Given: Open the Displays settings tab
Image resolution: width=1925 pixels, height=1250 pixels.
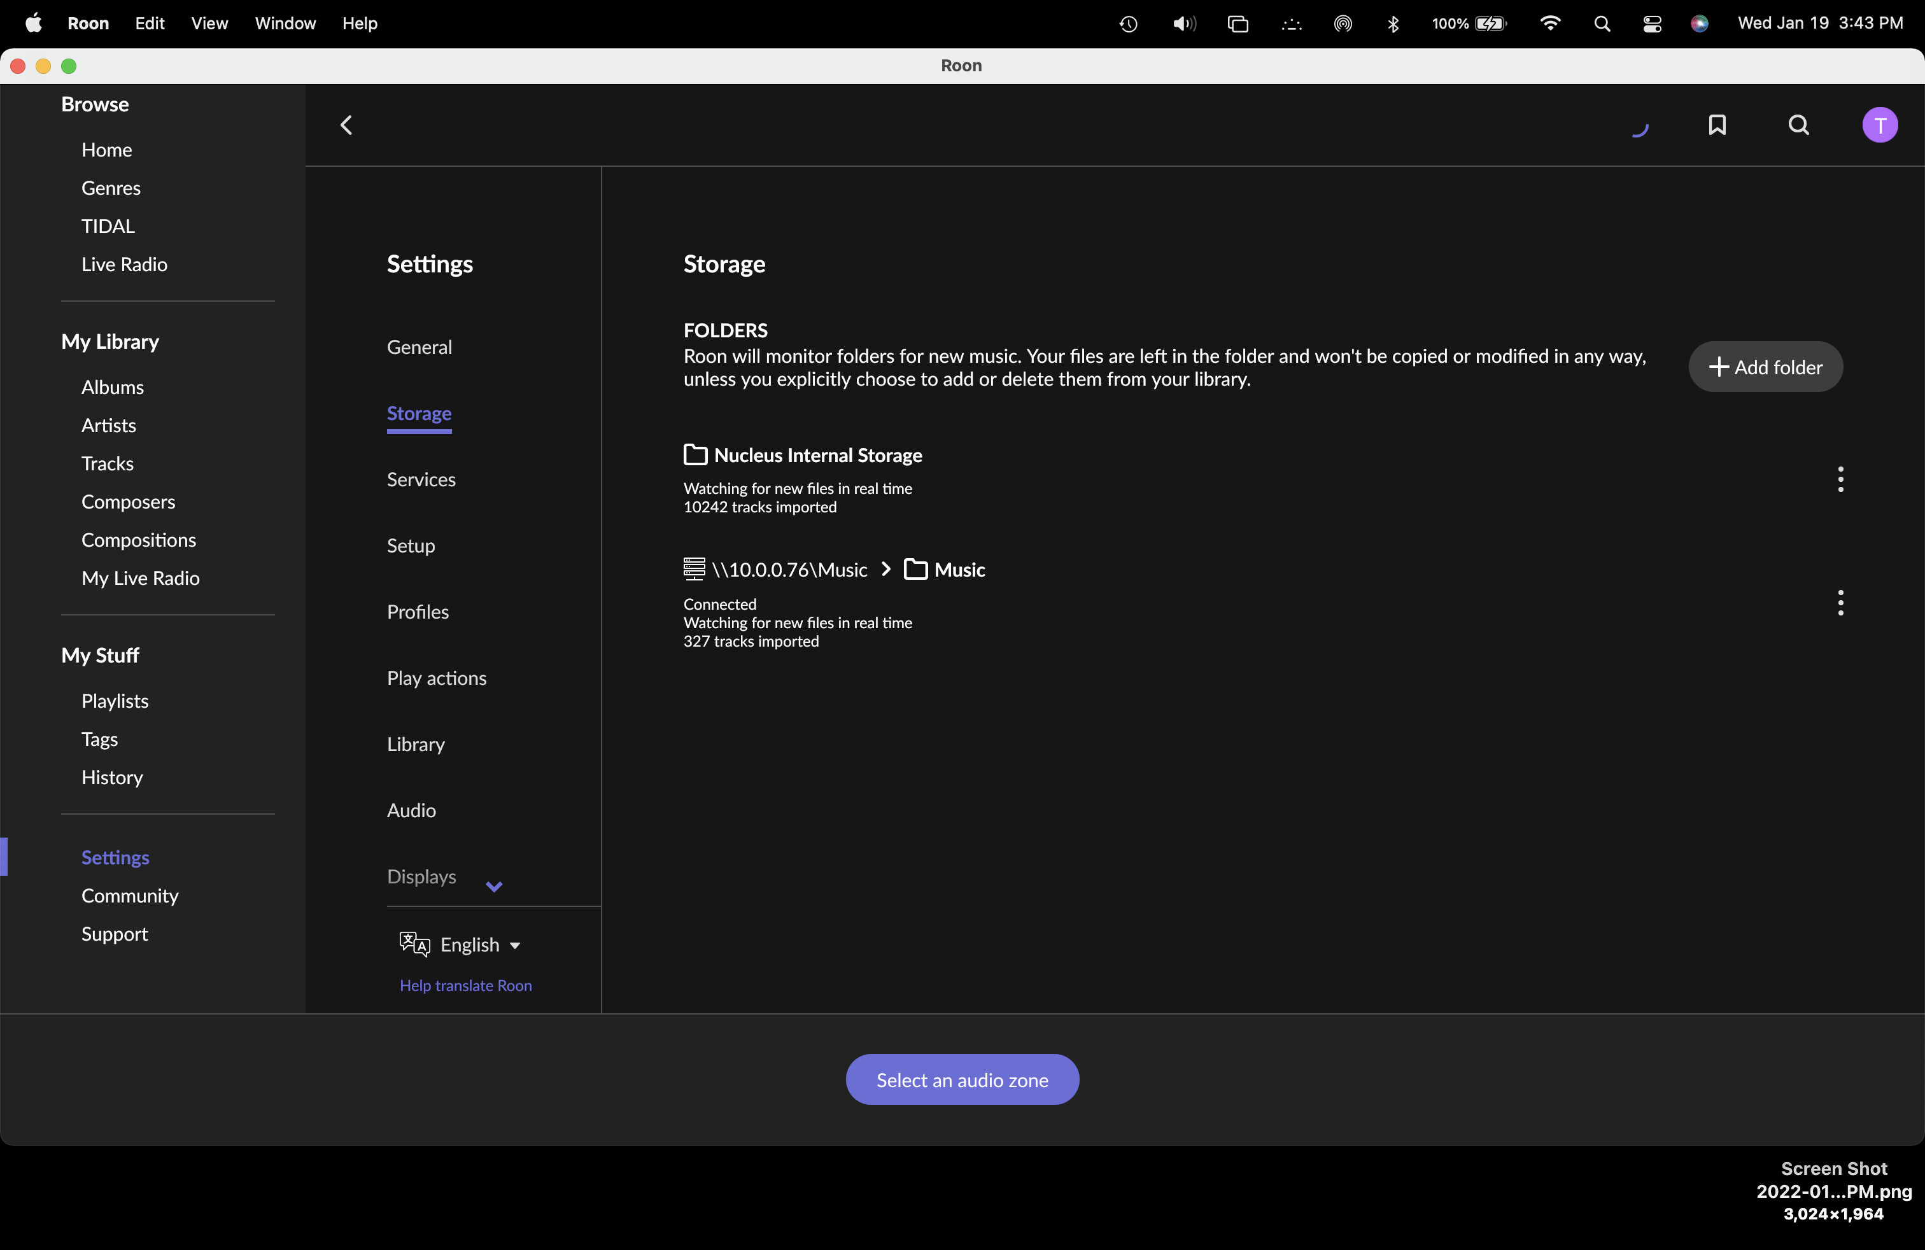Looking at the screenshot, I should 421,876.
